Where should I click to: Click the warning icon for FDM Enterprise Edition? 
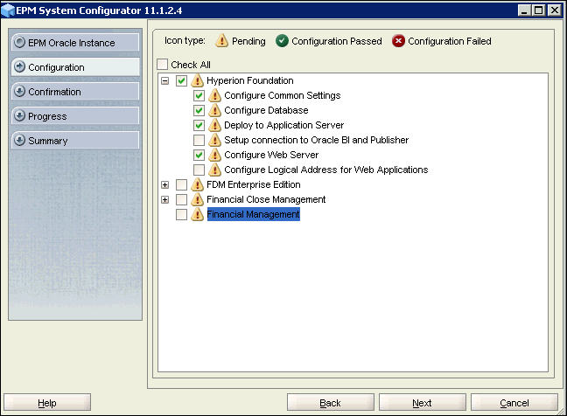pos(197,184)
